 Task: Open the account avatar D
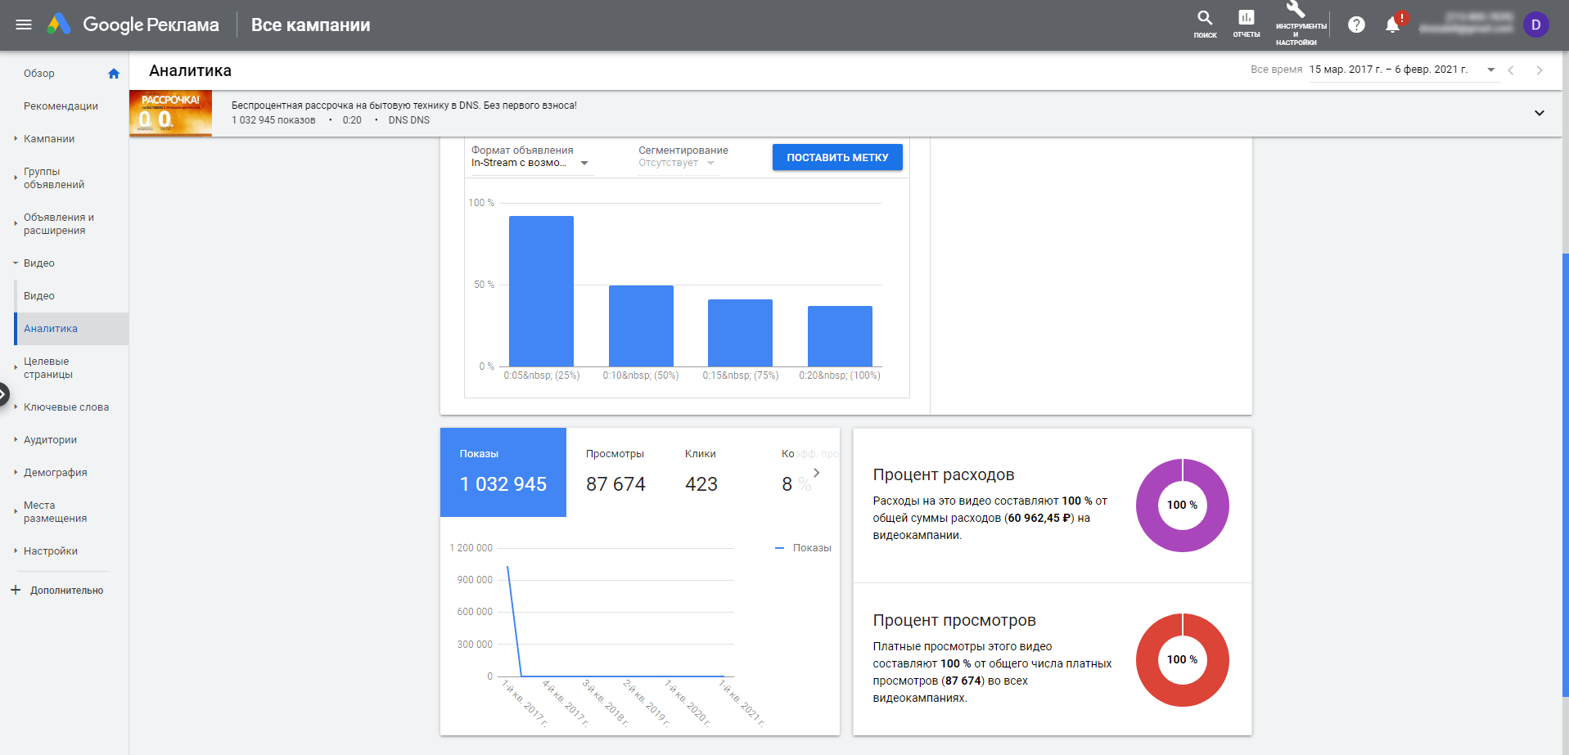pos(1535,25)
